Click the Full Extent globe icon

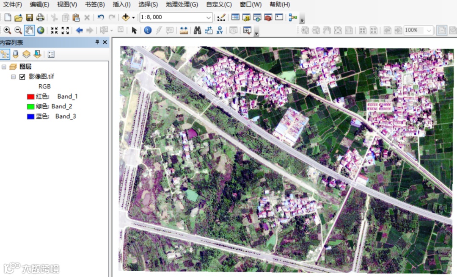click(x=41, y=30)
